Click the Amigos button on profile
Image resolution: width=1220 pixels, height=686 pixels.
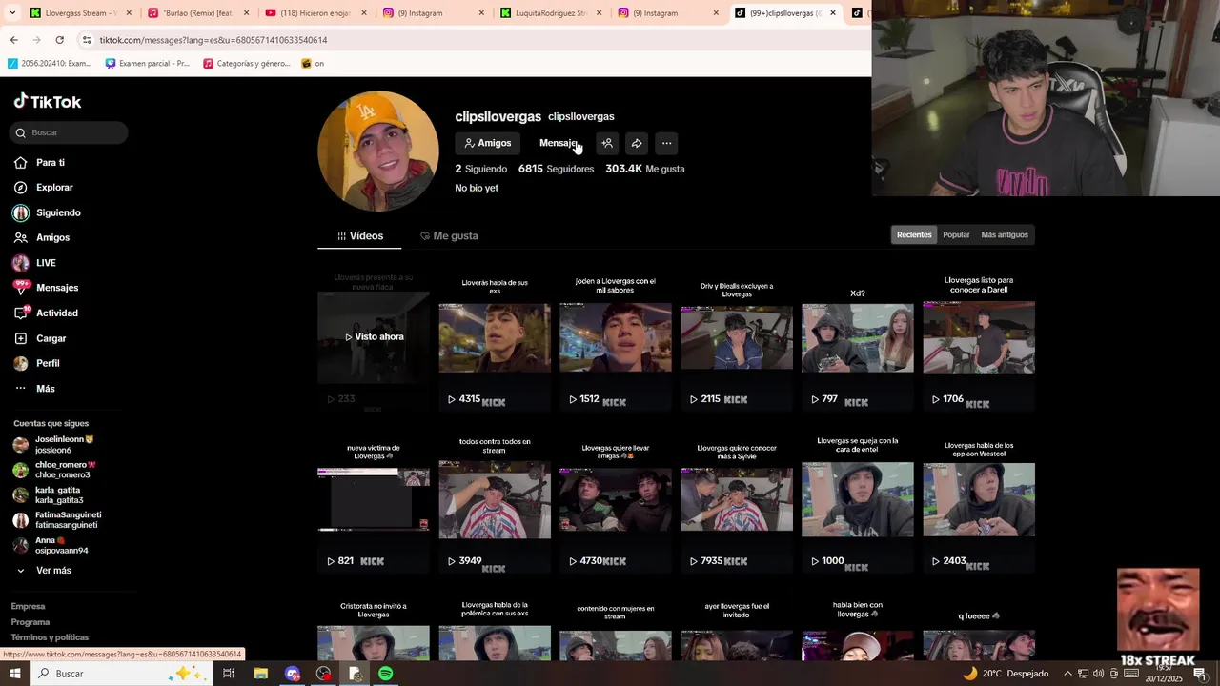click(487, 143)
